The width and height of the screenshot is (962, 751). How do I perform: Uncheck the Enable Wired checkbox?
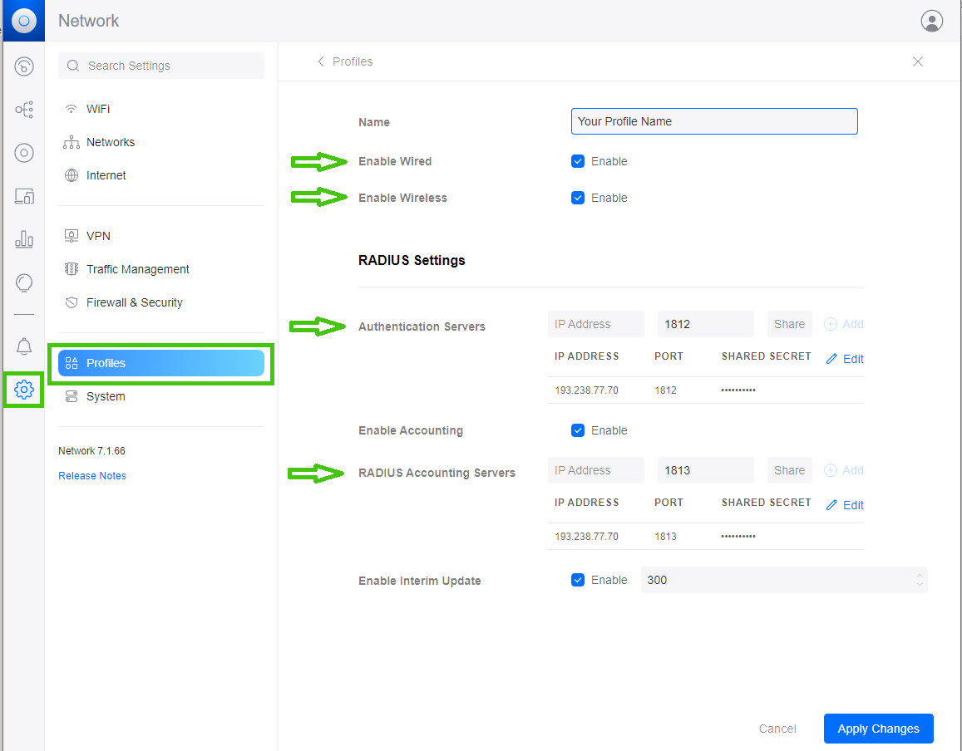578,161
